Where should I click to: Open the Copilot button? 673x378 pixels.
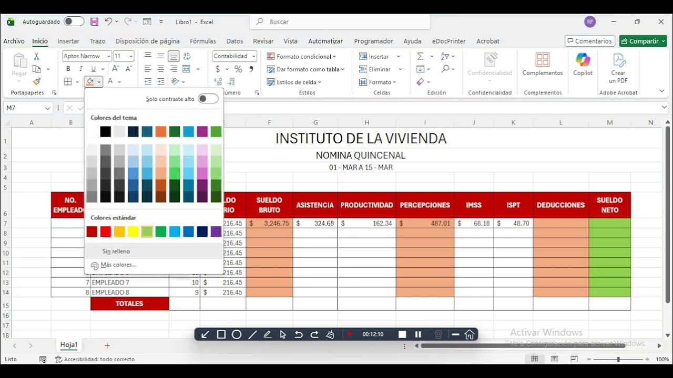pyautogui.click(x=583, y=65)
